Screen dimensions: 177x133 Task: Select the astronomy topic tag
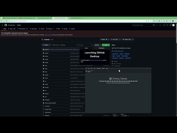127,54
